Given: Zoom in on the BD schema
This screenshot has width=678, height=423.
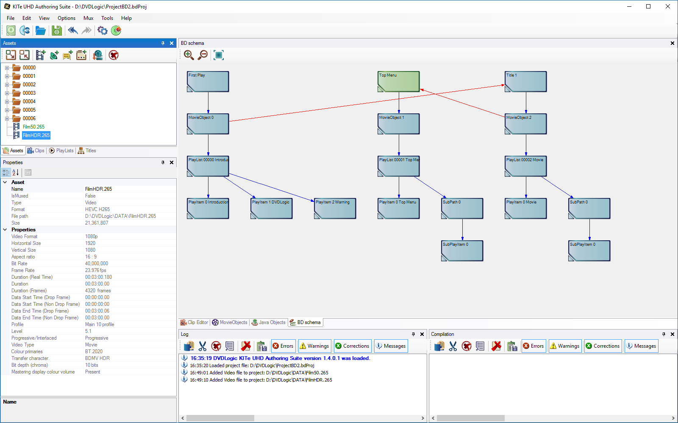Looking at the screenshot, I should (189, 55).
